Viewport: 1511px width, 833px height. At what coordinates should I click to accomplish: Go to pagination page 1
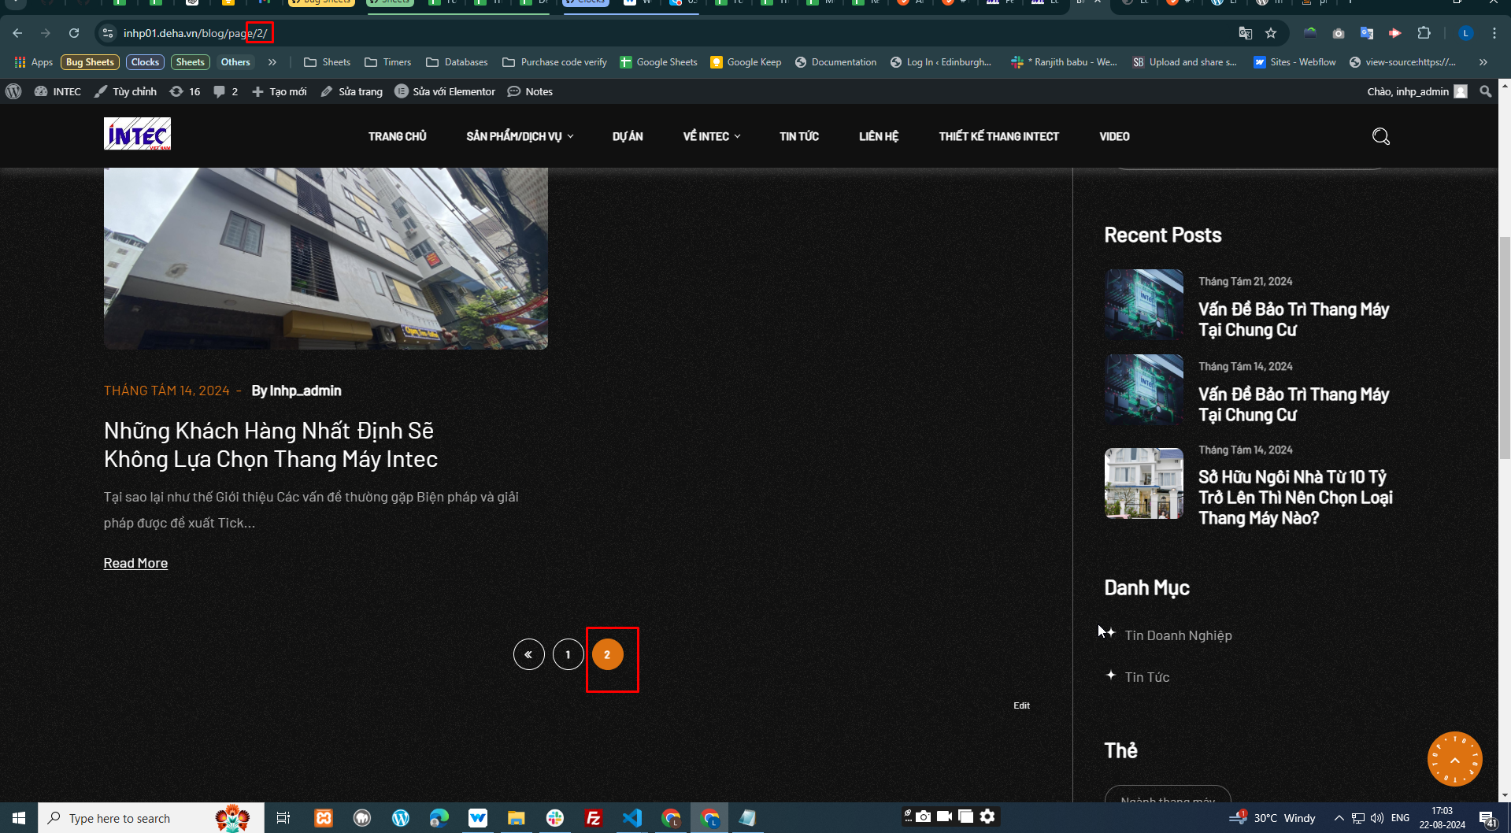click(x=568, y=654)
